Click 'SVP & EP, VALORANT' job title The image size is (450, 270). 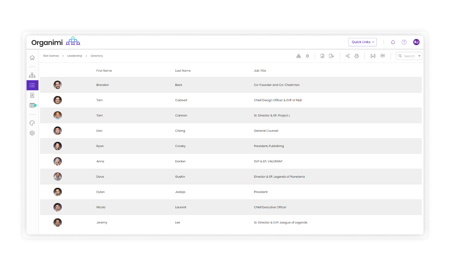[268, 161]
